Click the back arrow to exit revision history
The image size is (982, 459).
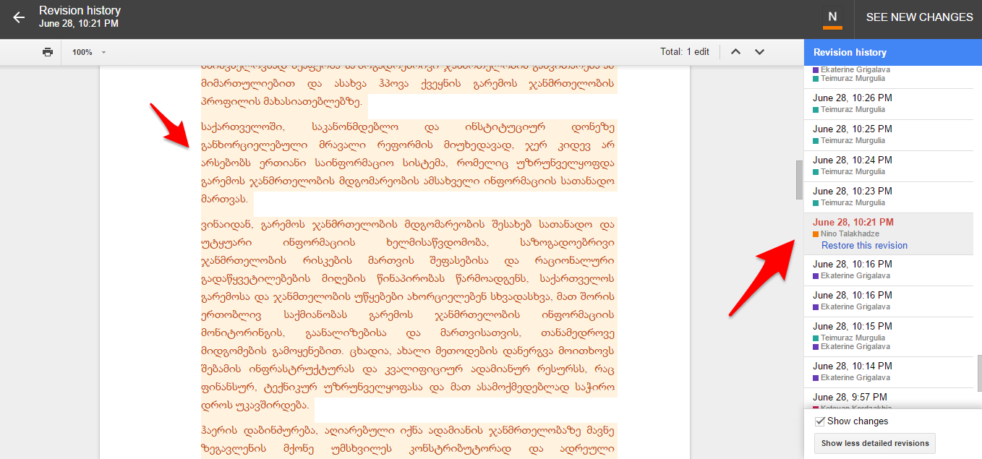tap(19, 18)
